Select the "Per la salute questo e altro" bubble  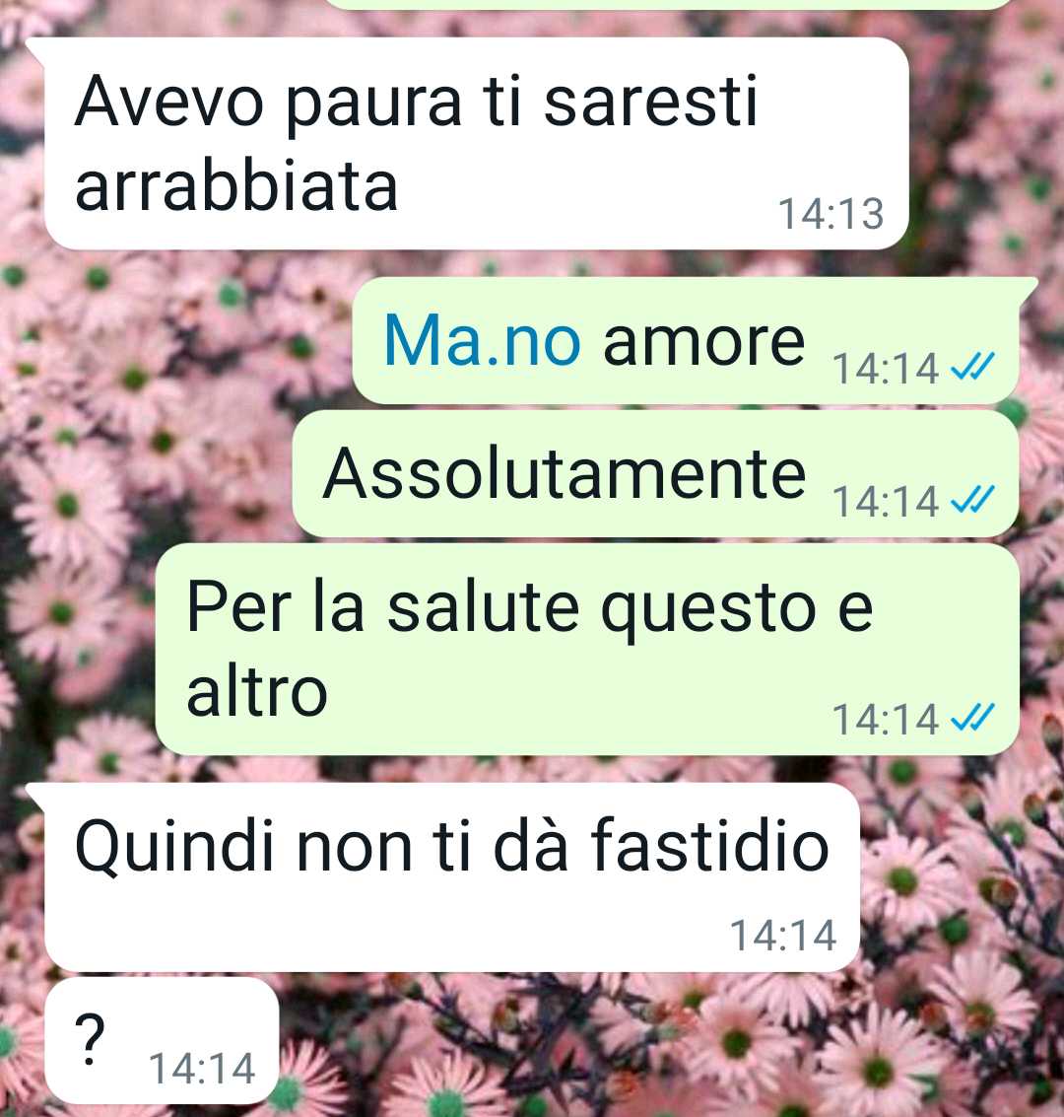(587, 650)
